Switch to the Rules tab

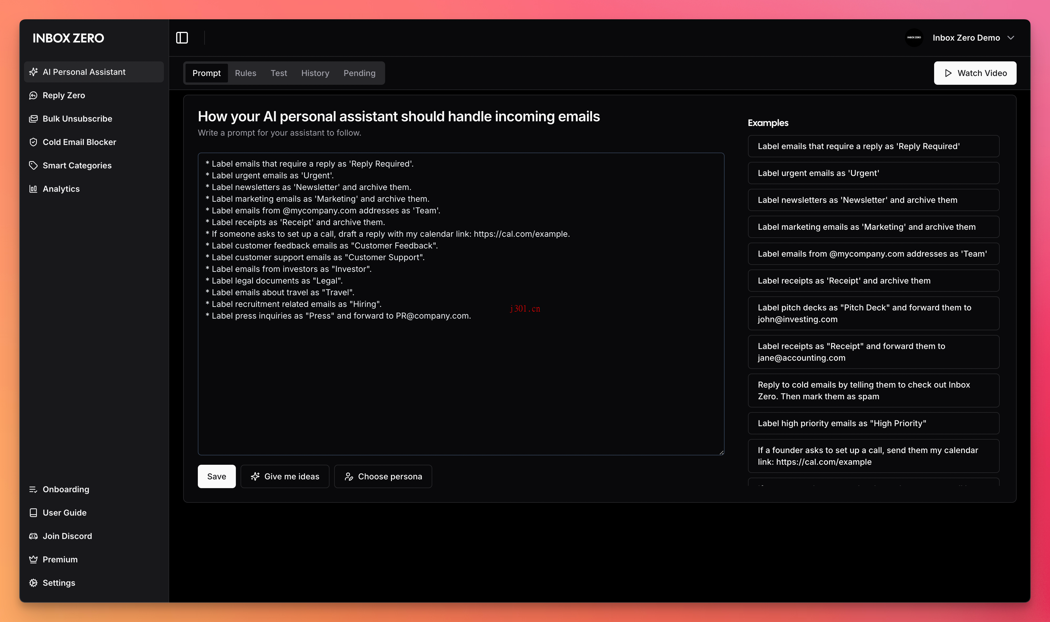pyautogui.click(x=246, y=73)
